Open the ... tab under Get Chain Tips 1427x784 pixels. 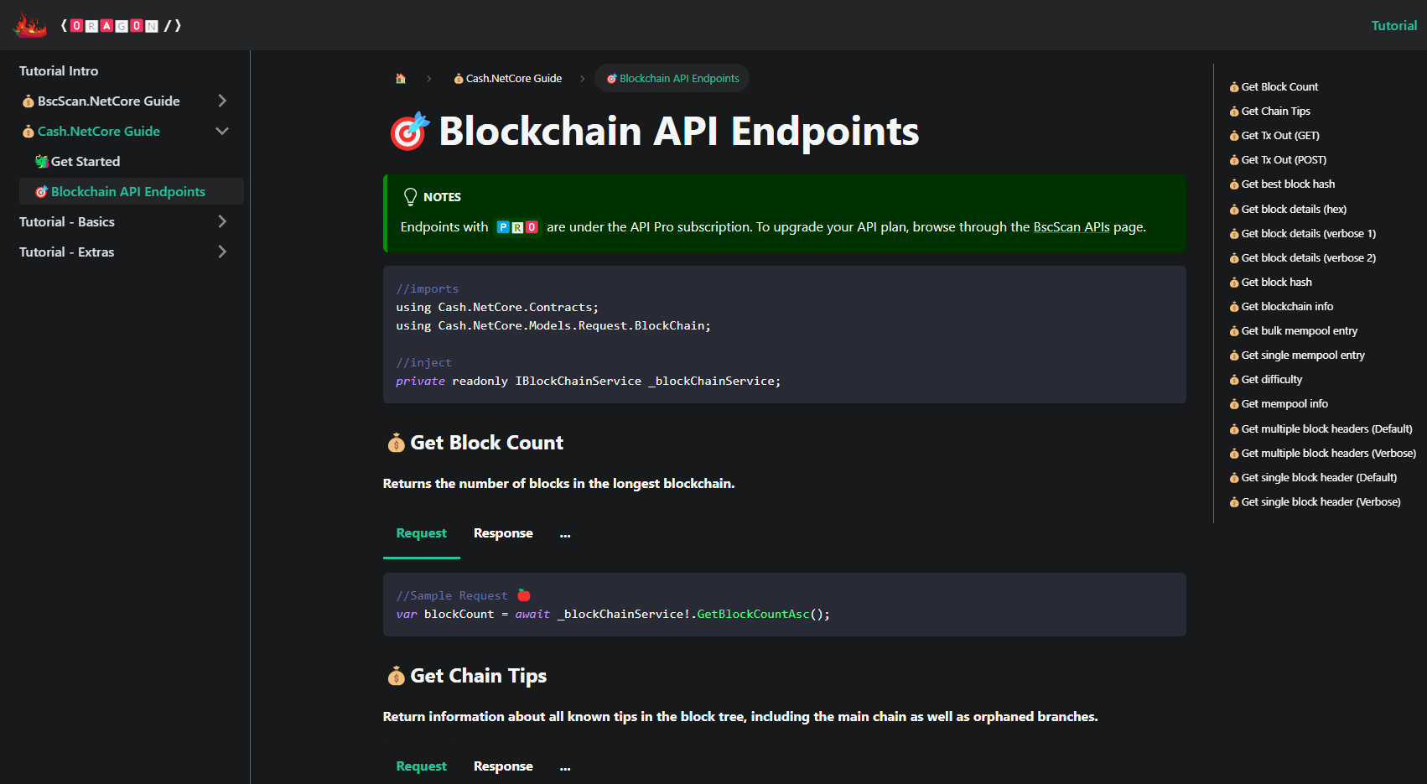pyautogui.click(x=565, y=767)
